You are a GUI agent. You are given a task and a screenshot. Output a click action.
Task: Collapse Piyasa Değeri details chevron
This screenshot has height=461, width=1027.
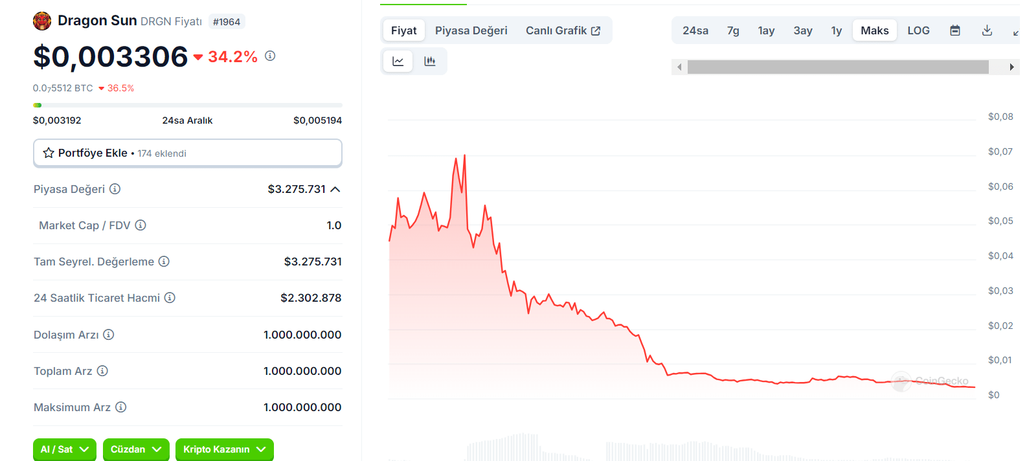335,189
